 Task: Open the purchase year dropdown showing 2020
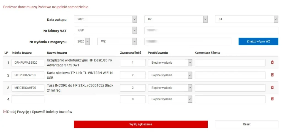pyautogui.click(x=105, y=19)
